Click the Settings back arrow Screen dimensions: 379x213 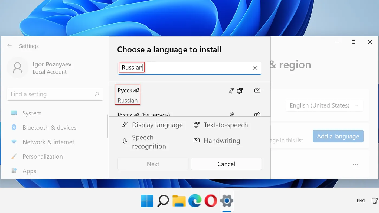click(x=9, y=46)
